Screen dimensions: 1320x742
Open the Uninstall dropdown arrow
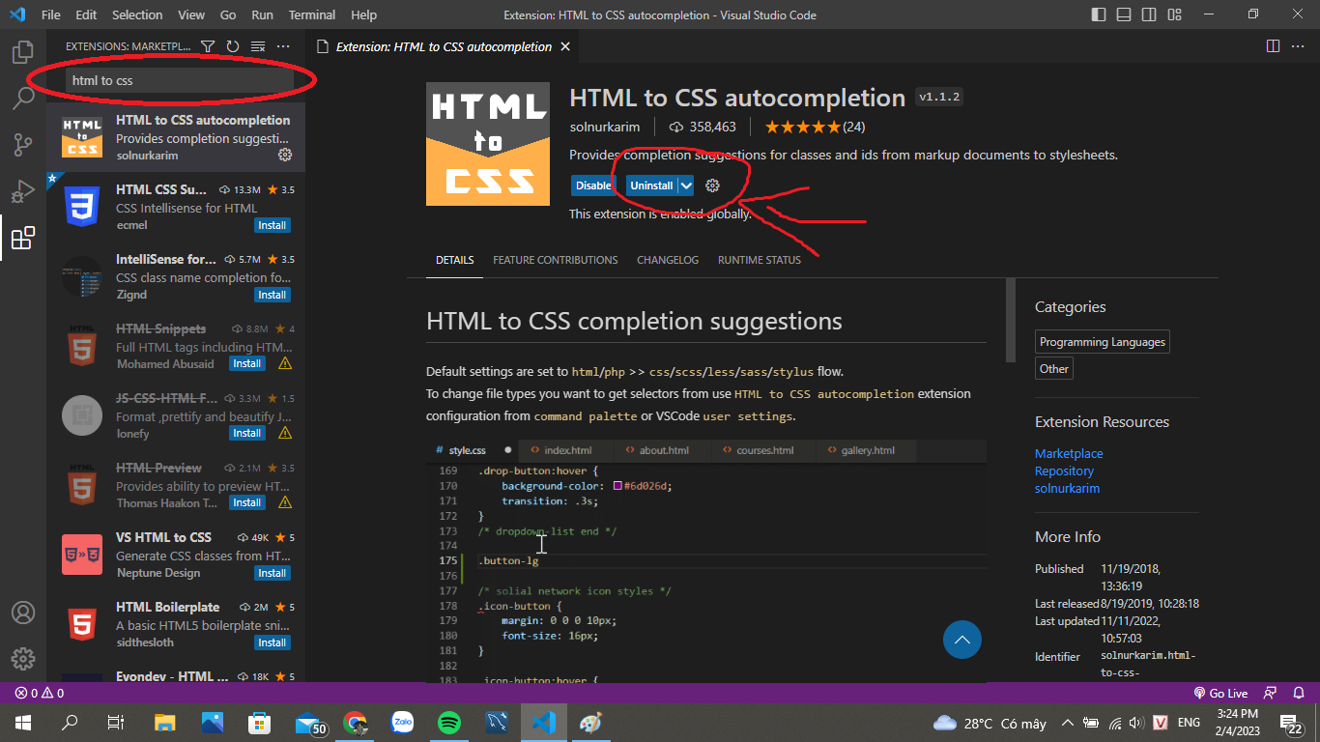tap(686, 185)
